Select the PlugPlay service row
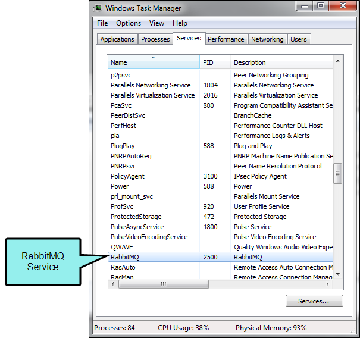 pyautogui.click(x=220, y=146)
